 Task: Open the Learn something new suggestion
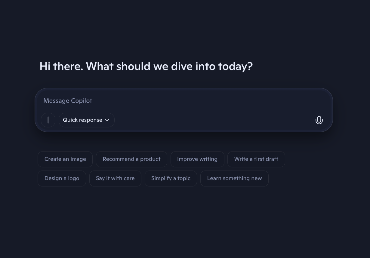tap(234, 178)
